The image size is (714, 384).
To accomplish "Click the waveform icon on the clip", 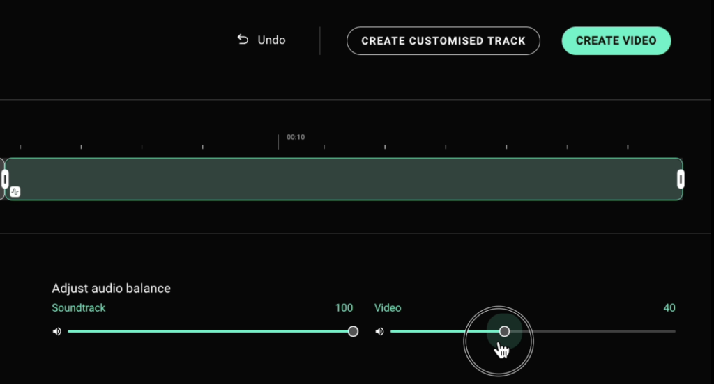I will (x=15, y=191).
